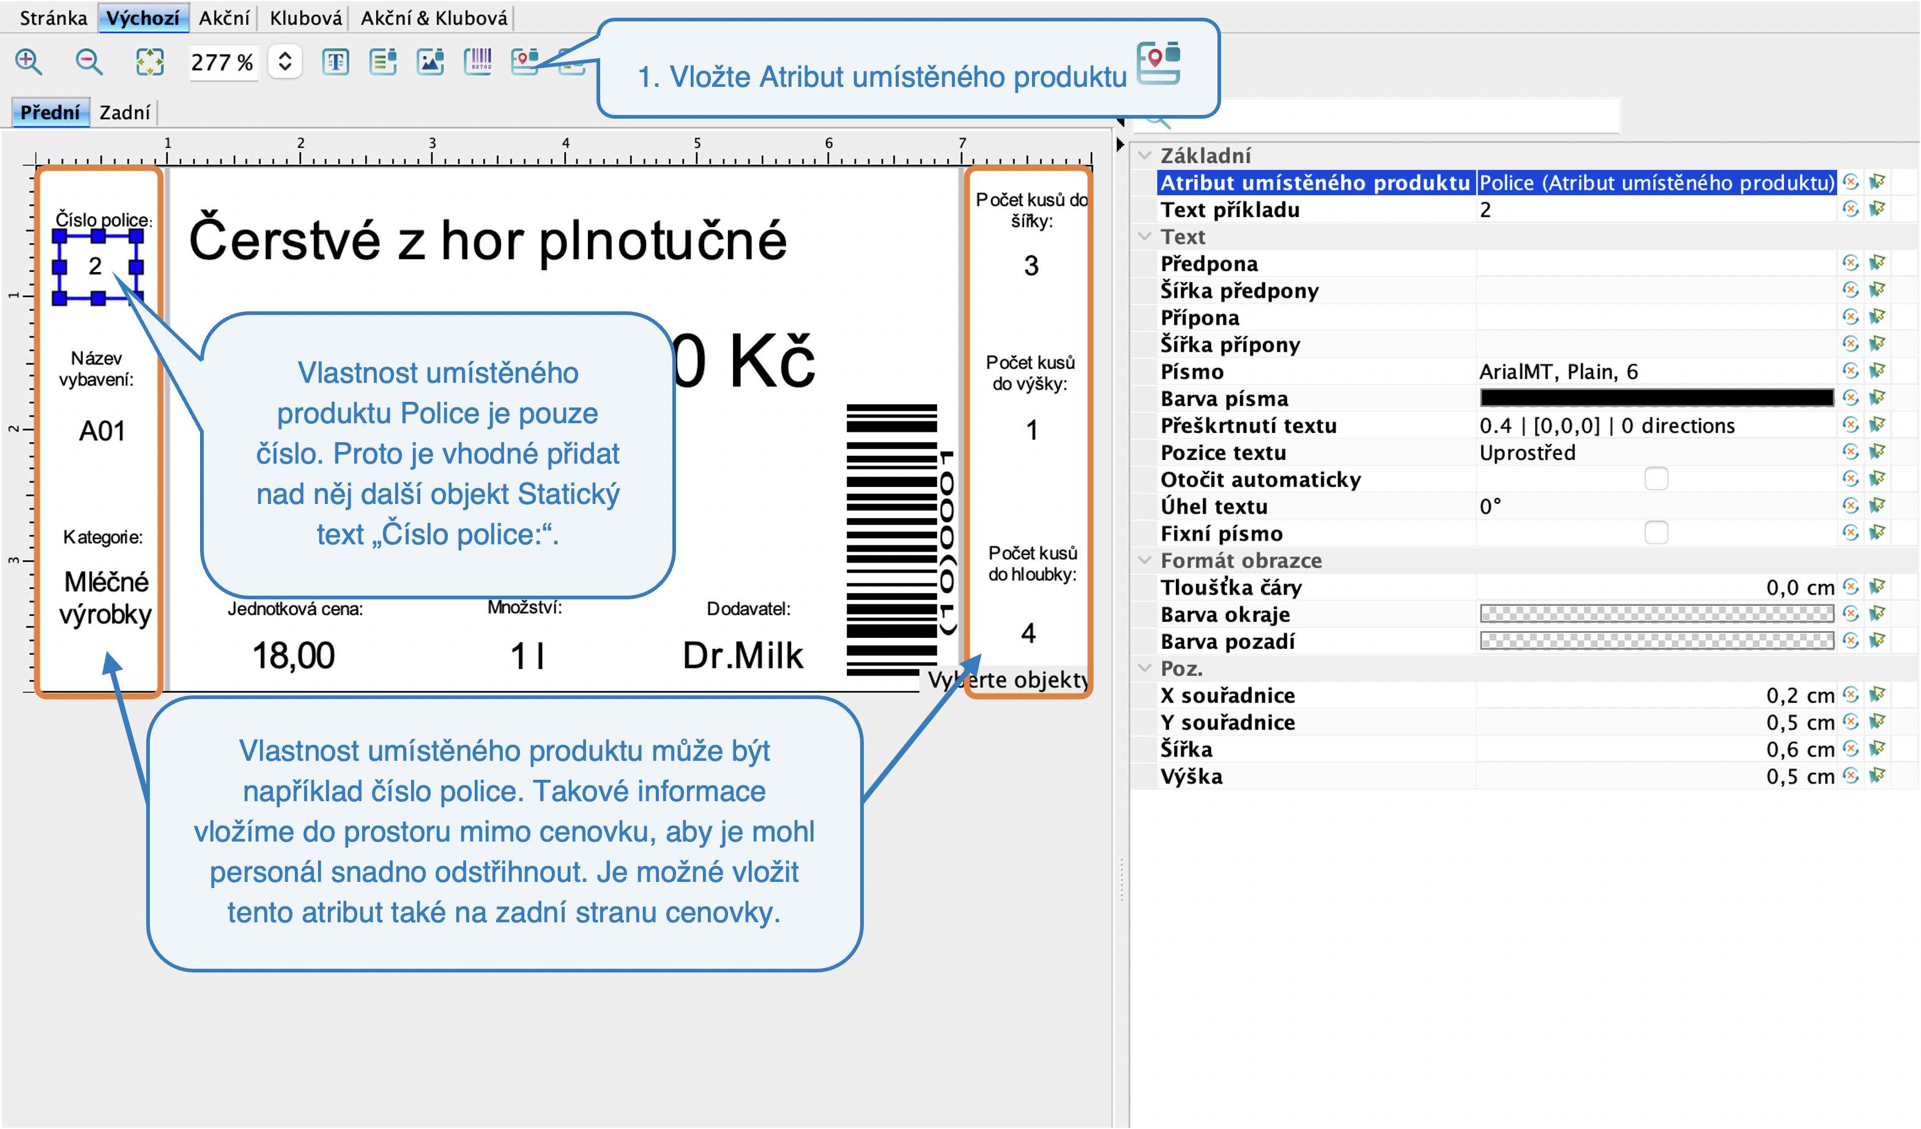Open the zoom percentage stepper

click(x=285, y=62)
